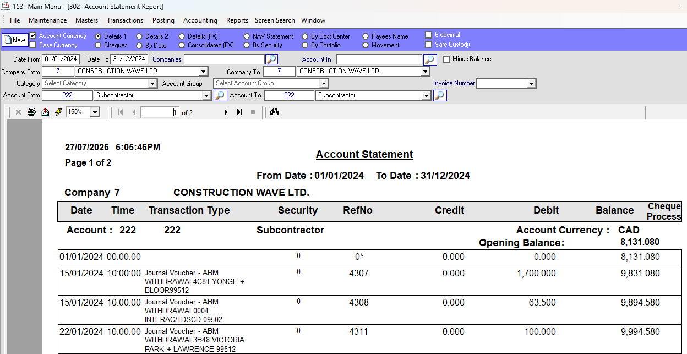Select the Details 1 radio button
The image size is (687, 354).
point(98,36)
